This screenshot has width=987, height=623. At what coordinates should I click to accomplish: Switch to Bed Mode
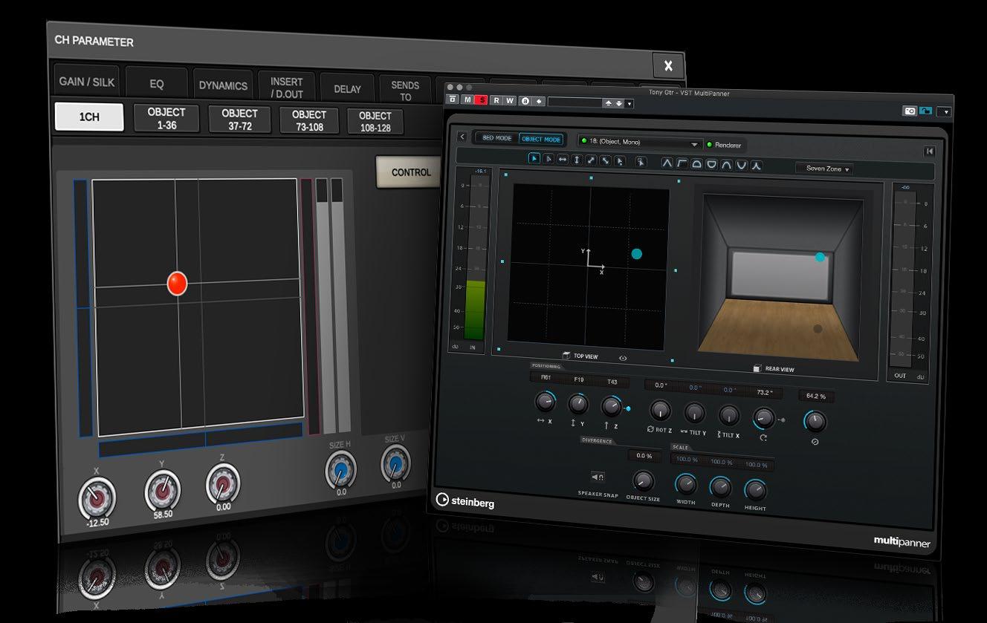pos(497,138)
